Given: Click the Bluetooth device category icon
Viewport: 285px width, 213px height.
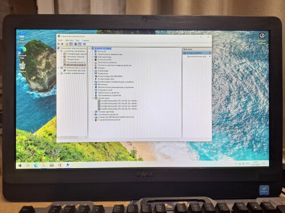Looking at the screenshot, I should coord(96,51).
